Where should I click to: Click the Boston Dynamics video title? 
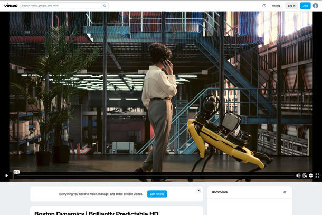point(96,213)
